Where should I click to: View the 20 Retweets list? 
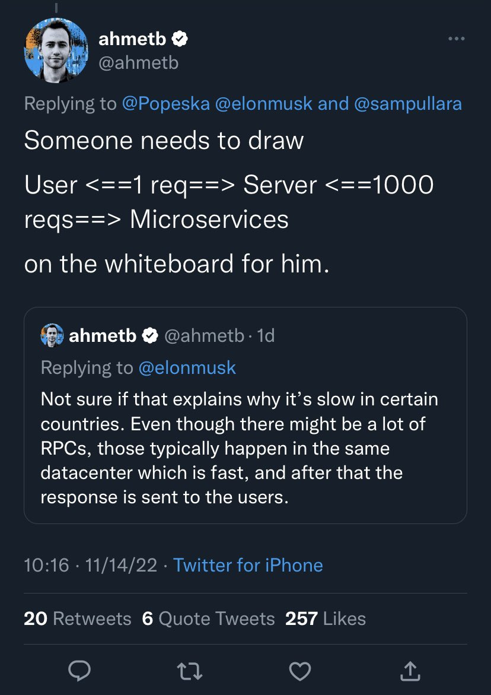77,619
